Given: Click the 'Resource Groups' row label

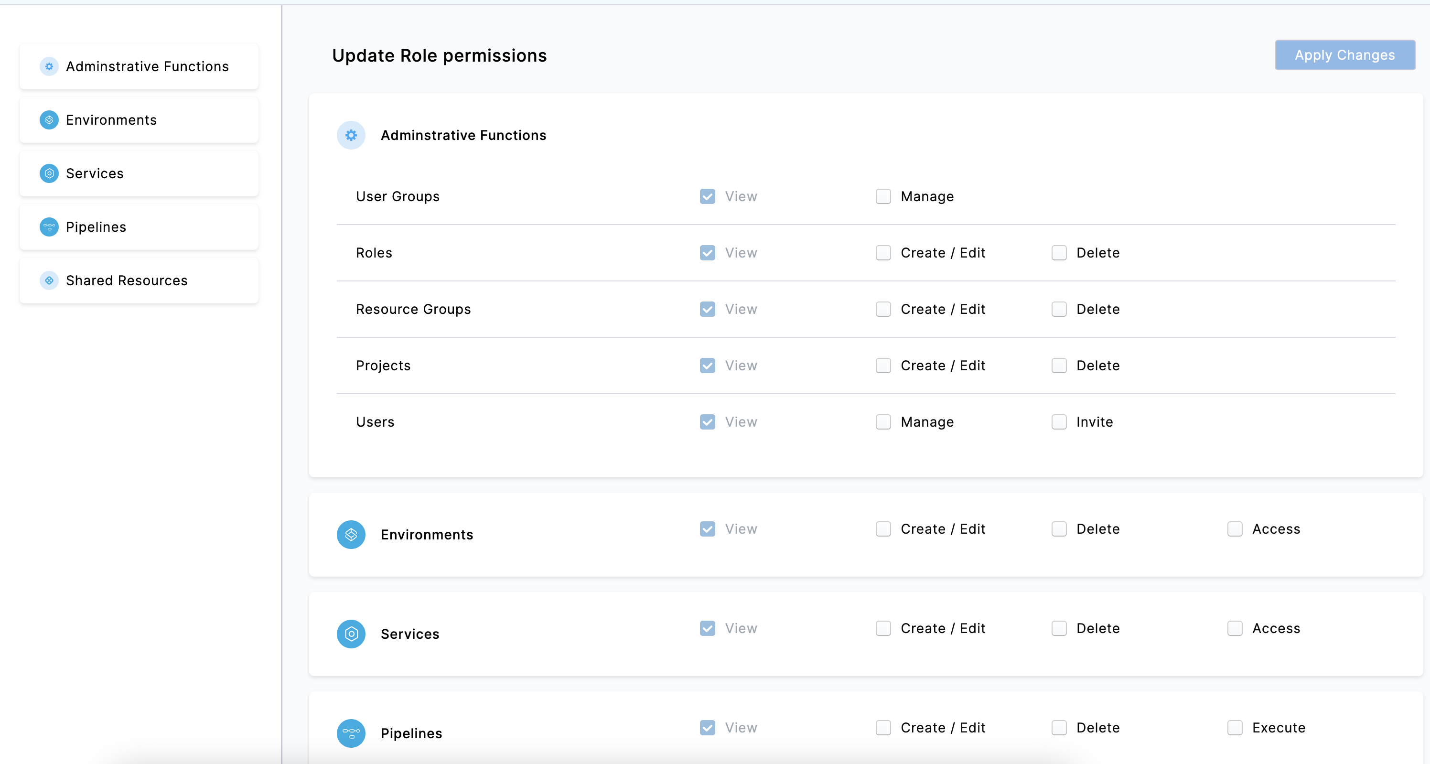Looking at the screenshot, I should point(413,309).
